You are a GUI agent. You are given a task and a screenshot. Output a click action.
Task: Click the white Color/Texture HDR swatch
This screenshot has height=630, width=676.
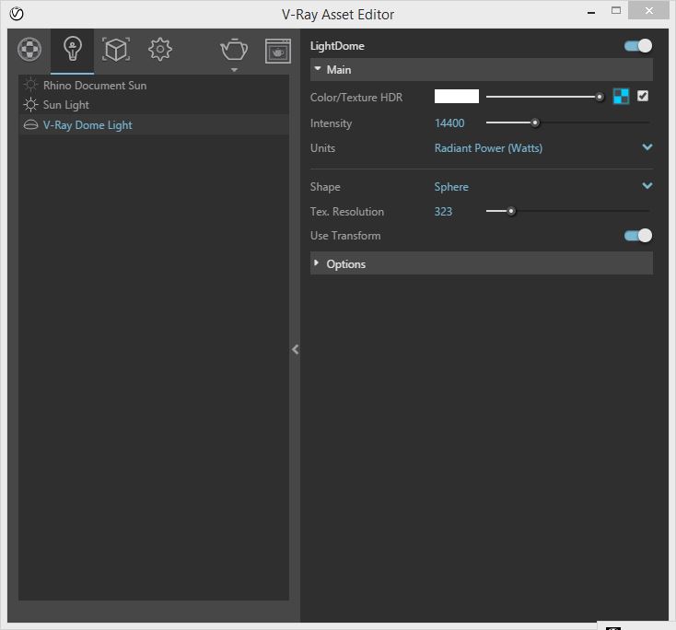click(456, 97)
